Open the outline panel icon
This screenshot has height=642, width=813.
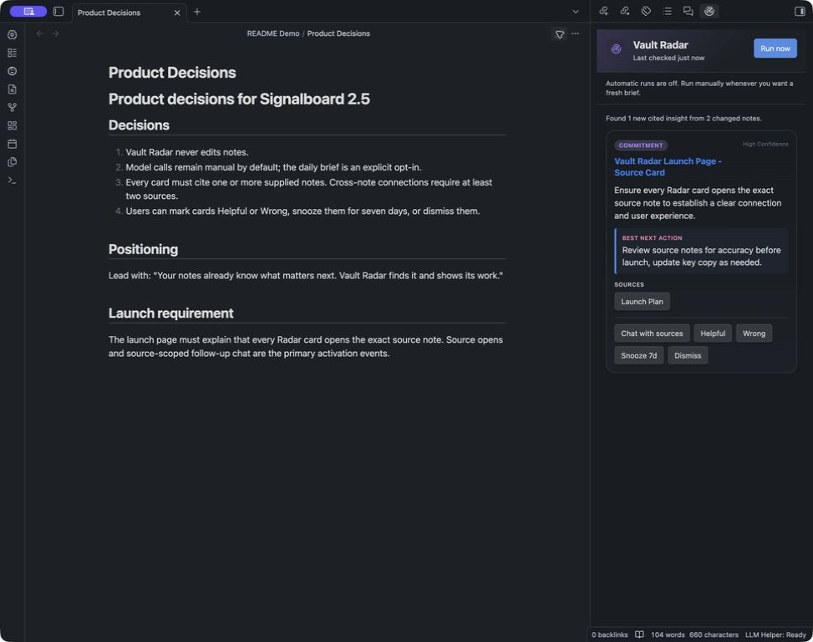[668, 11]
